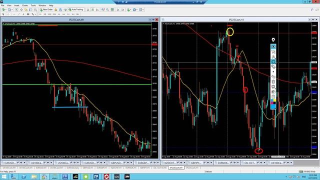Select the candlestick chart type icon
Screen dimensions: 320x180
point(92,9)
